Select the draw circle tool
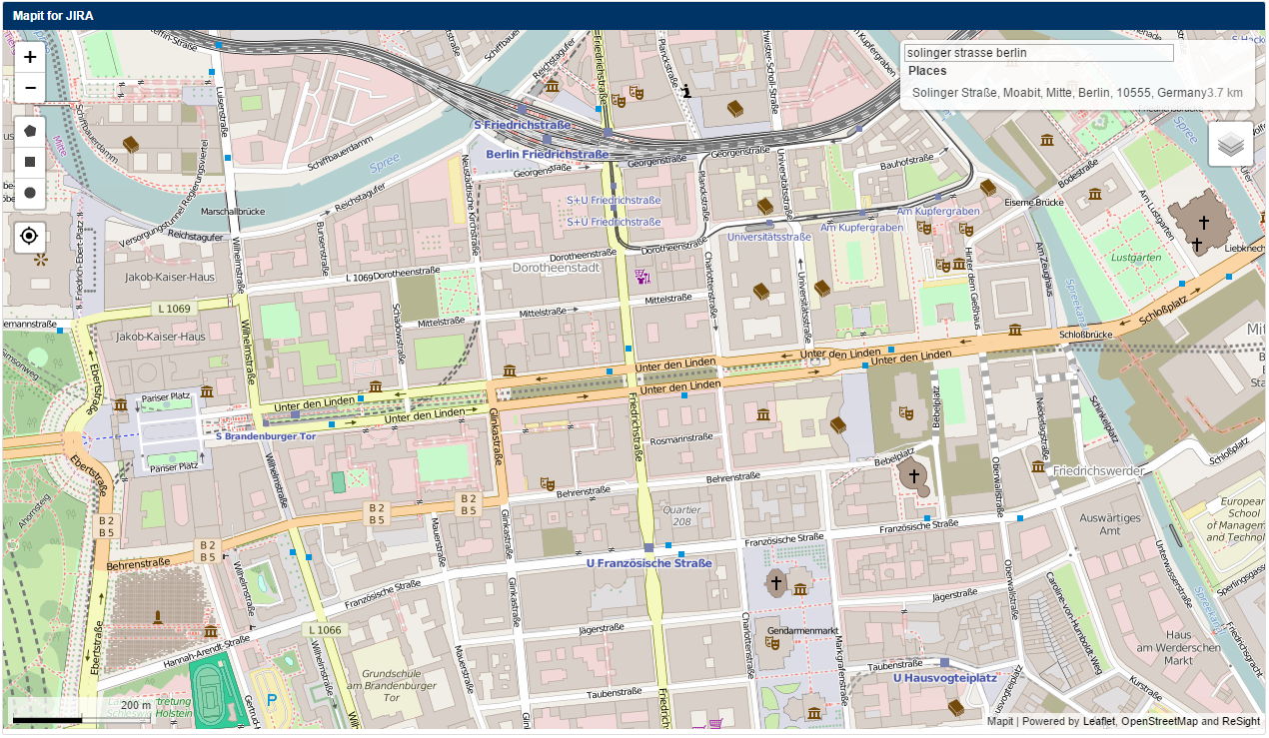Image resolution: width=1269 pixels, height=738 pixels. [x=30, y=193]
